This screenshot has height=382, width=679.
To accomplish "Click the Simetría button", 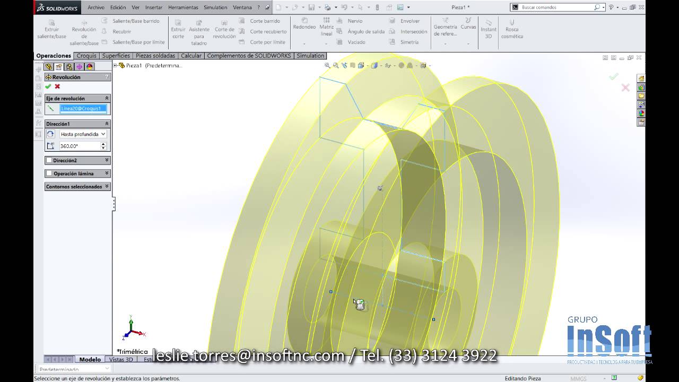I will tap(404, 42).
